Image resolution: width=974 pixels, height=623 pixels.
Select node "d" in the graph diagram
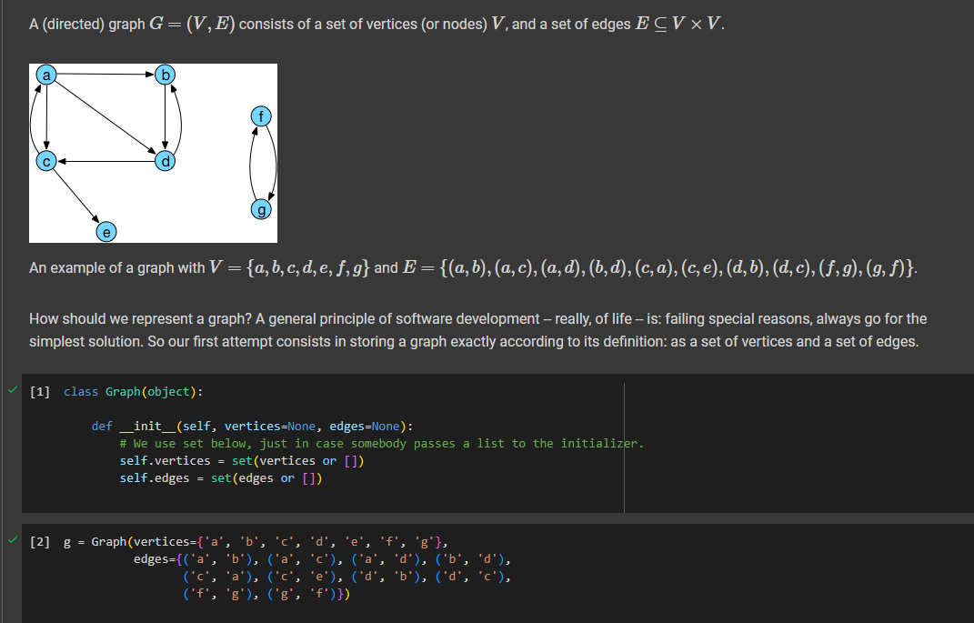click(166, 161)
